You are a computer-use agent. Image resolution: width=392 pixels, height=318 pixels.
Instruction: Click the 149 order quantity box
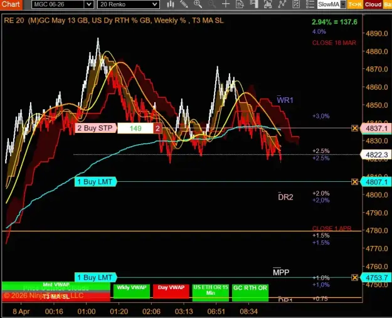point(135,128)
